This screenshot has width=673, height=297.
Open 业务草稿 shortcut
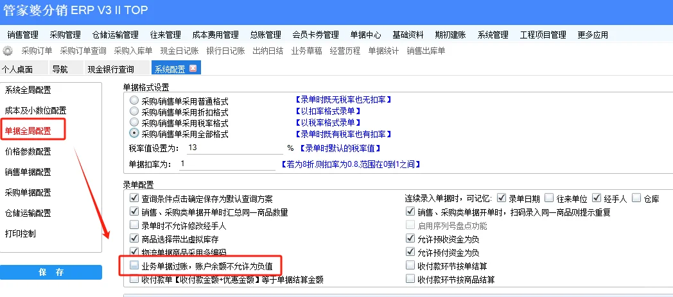pyautogui.click(x=306, y=51)
